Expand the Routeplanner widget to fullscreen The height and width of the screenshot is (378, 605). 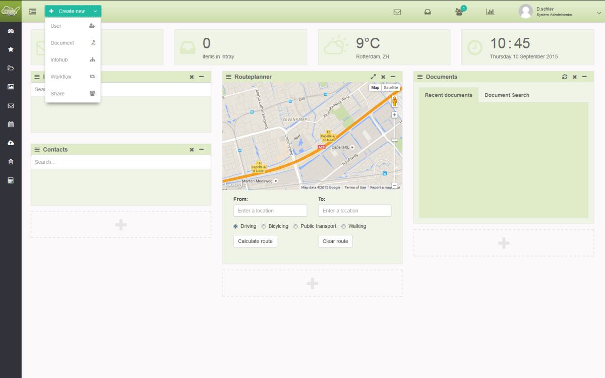[x=373, y=77]
